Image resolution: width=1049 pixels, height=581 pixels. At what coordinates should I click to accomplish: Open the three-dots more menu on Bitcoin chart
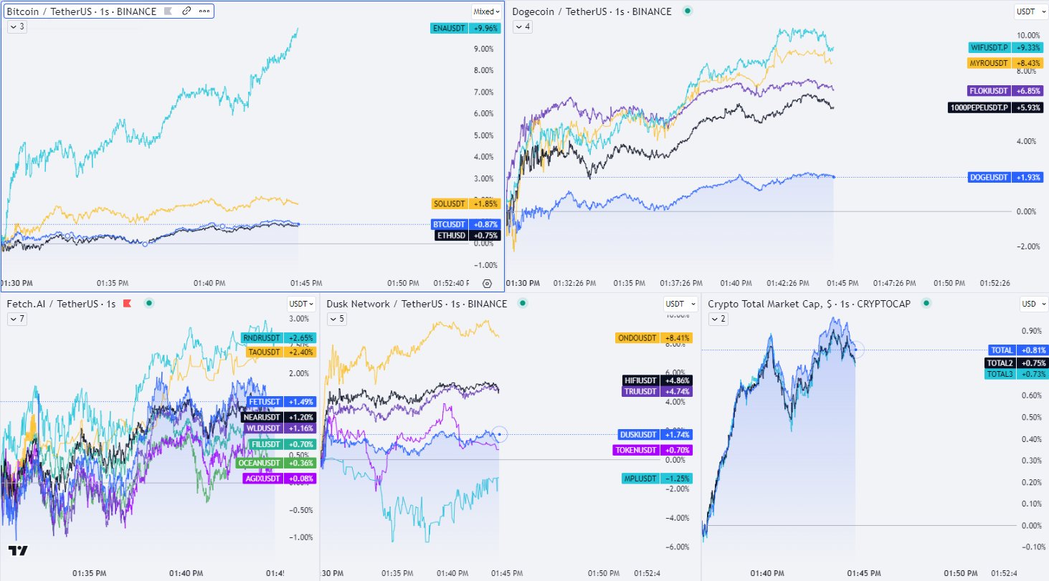pyautogui.click(x=205, y=11)
